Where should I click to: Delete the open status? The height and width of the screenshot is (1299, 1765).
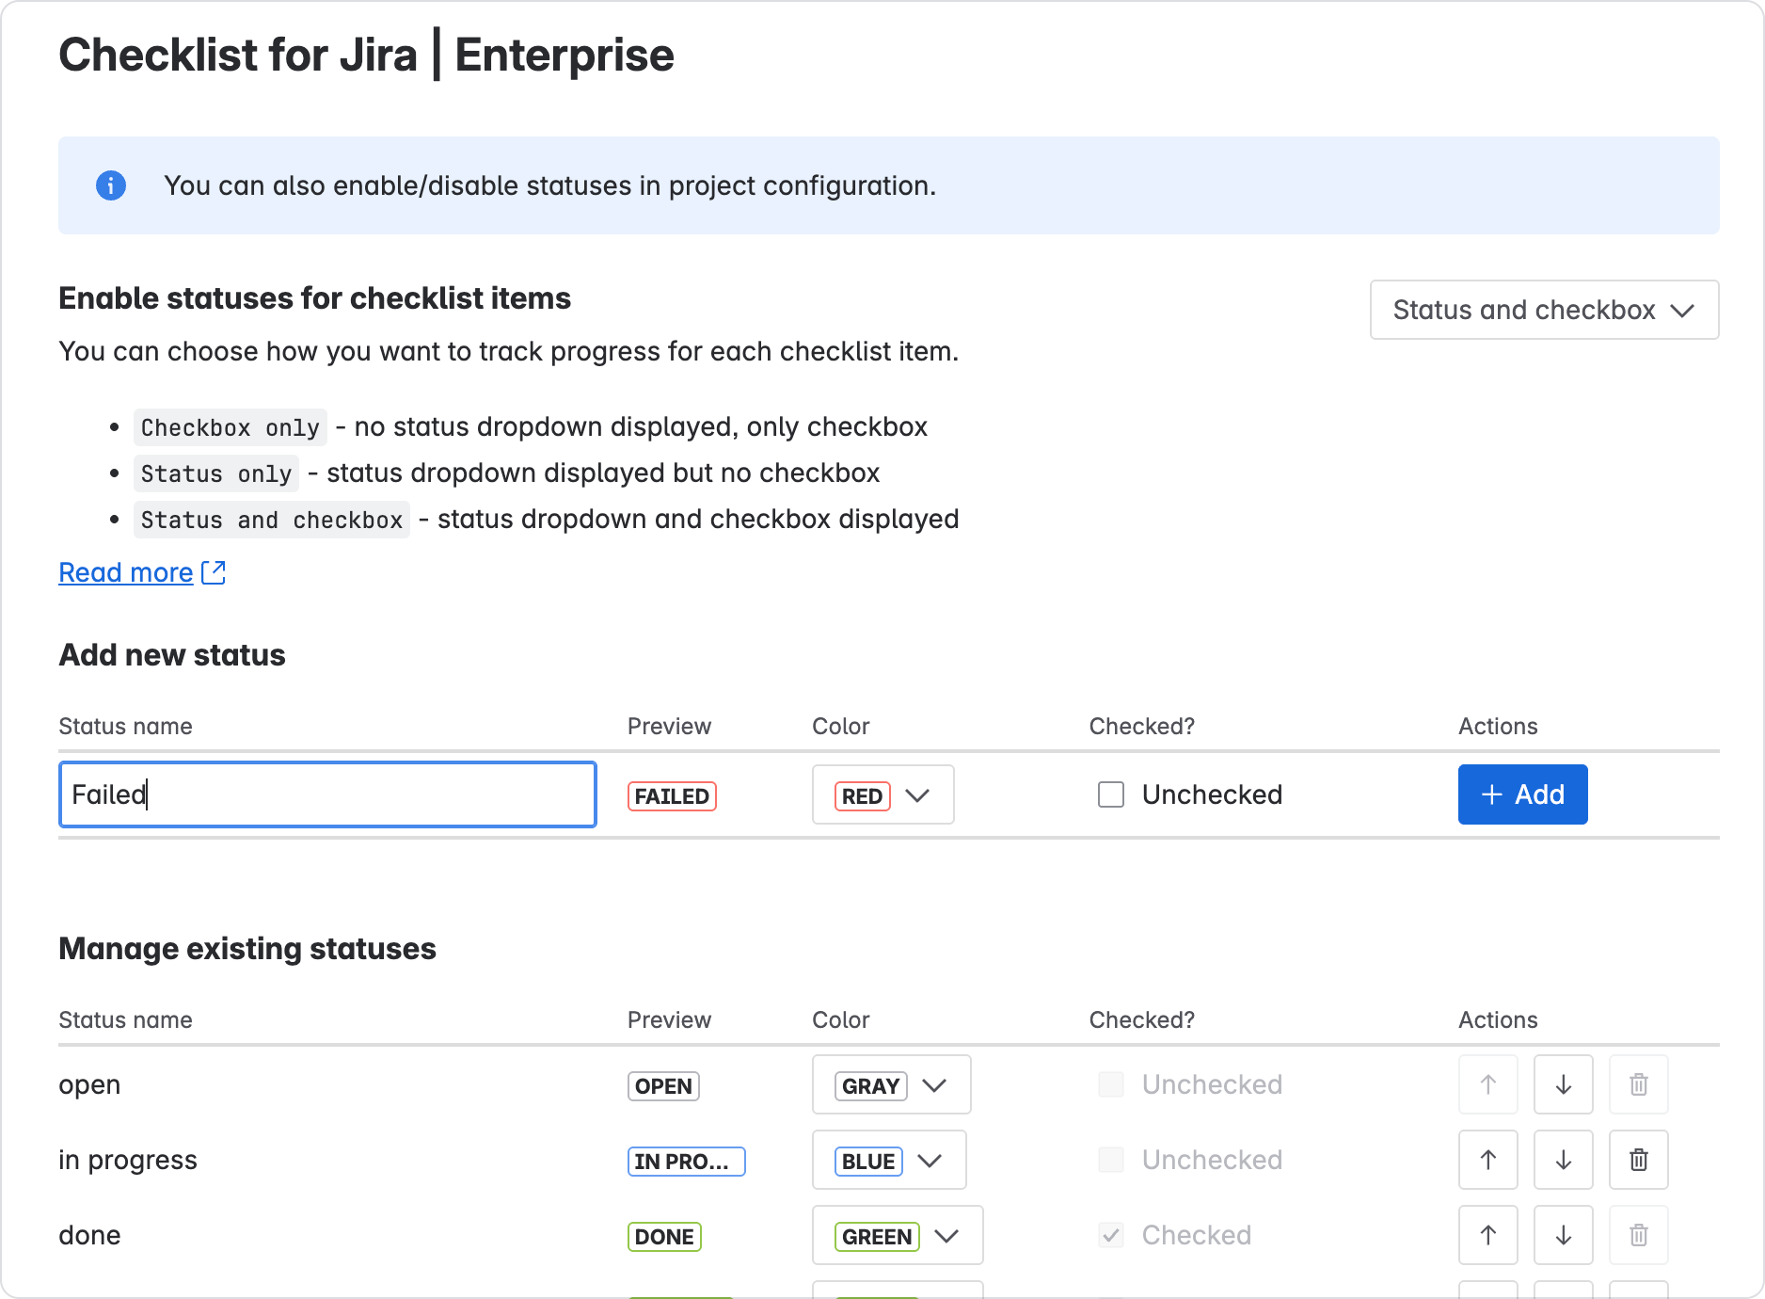[x=1639, y=1084]
